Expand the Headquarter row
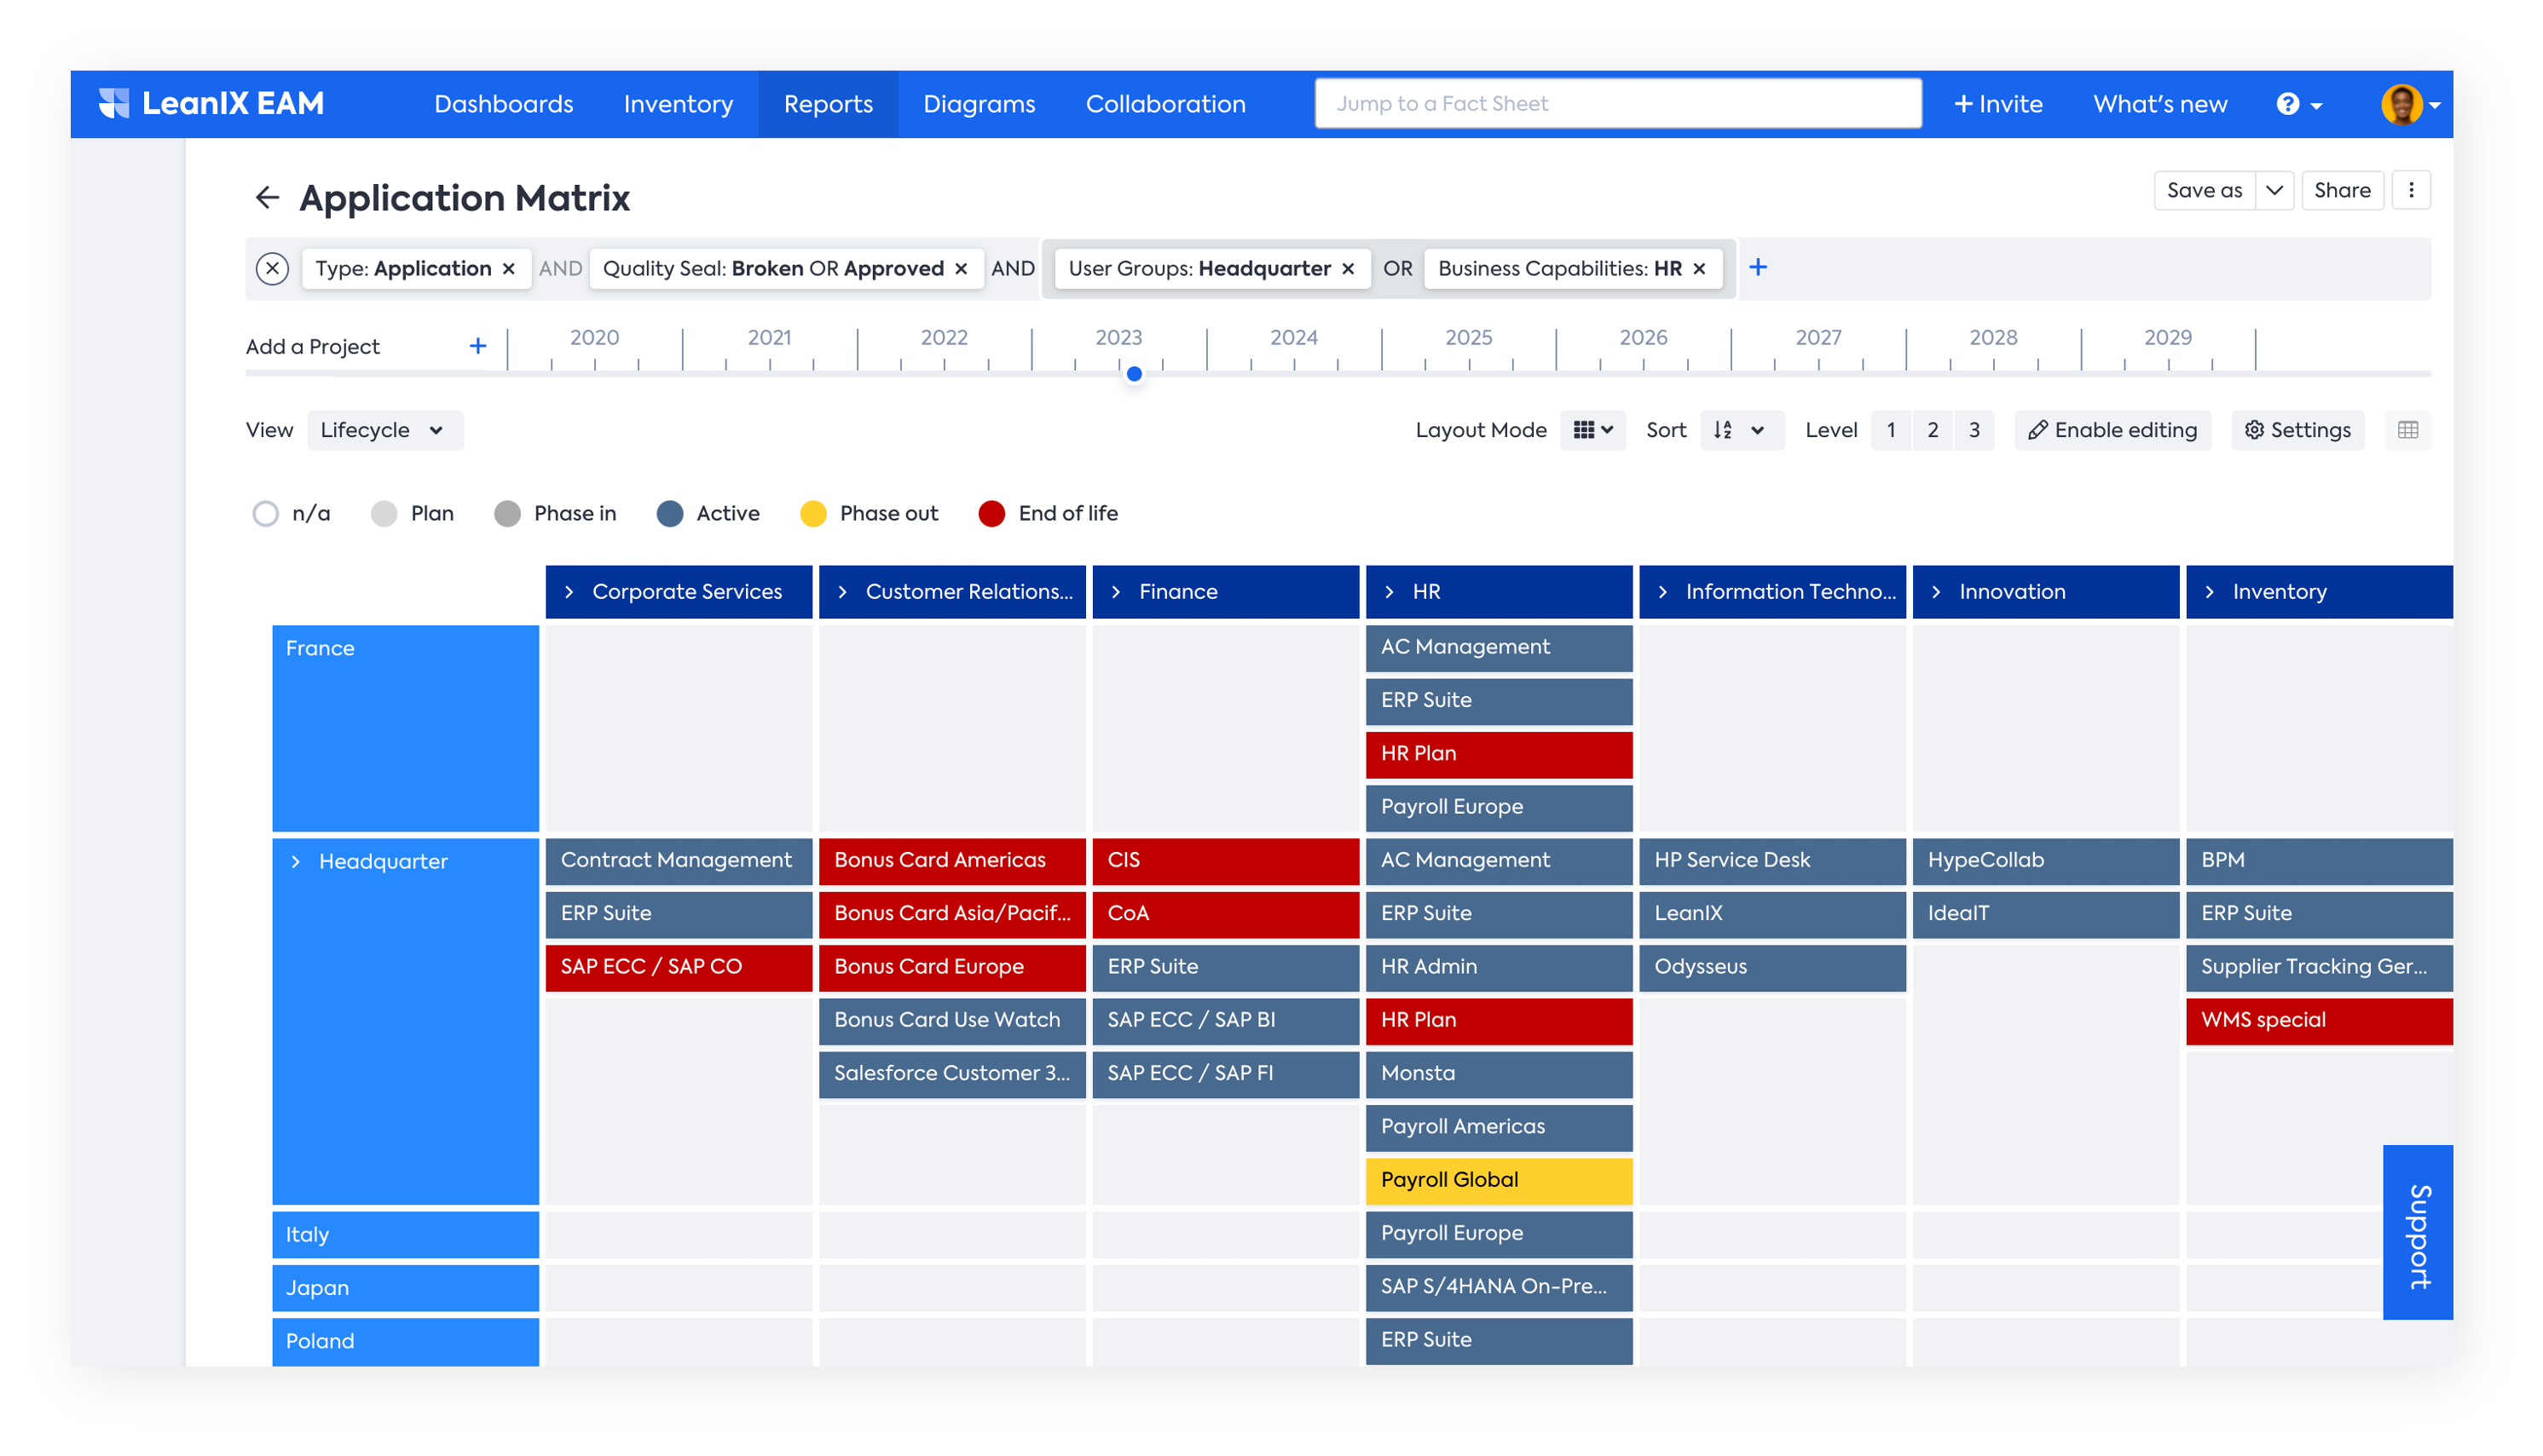The height and width of the screenshot is (1456, 2543). (295, 861)
